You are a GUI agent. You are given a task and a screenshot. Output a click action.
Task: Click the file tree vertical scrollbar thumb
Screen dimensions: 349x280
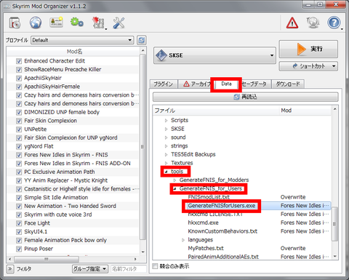(334, 224)
